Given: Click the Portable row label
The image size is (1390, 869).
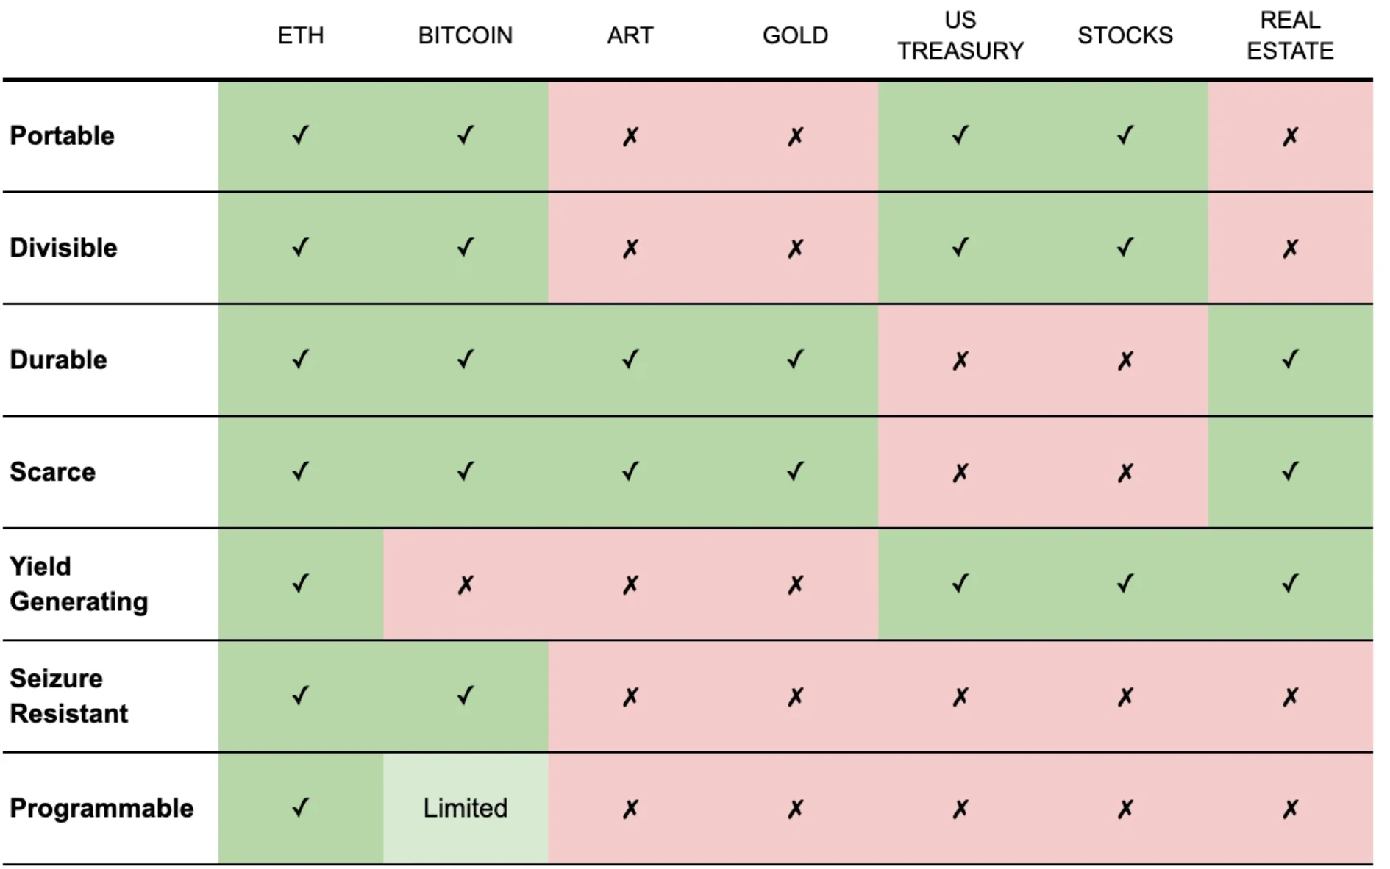Looking at the screenshot, I should [63, 136].
